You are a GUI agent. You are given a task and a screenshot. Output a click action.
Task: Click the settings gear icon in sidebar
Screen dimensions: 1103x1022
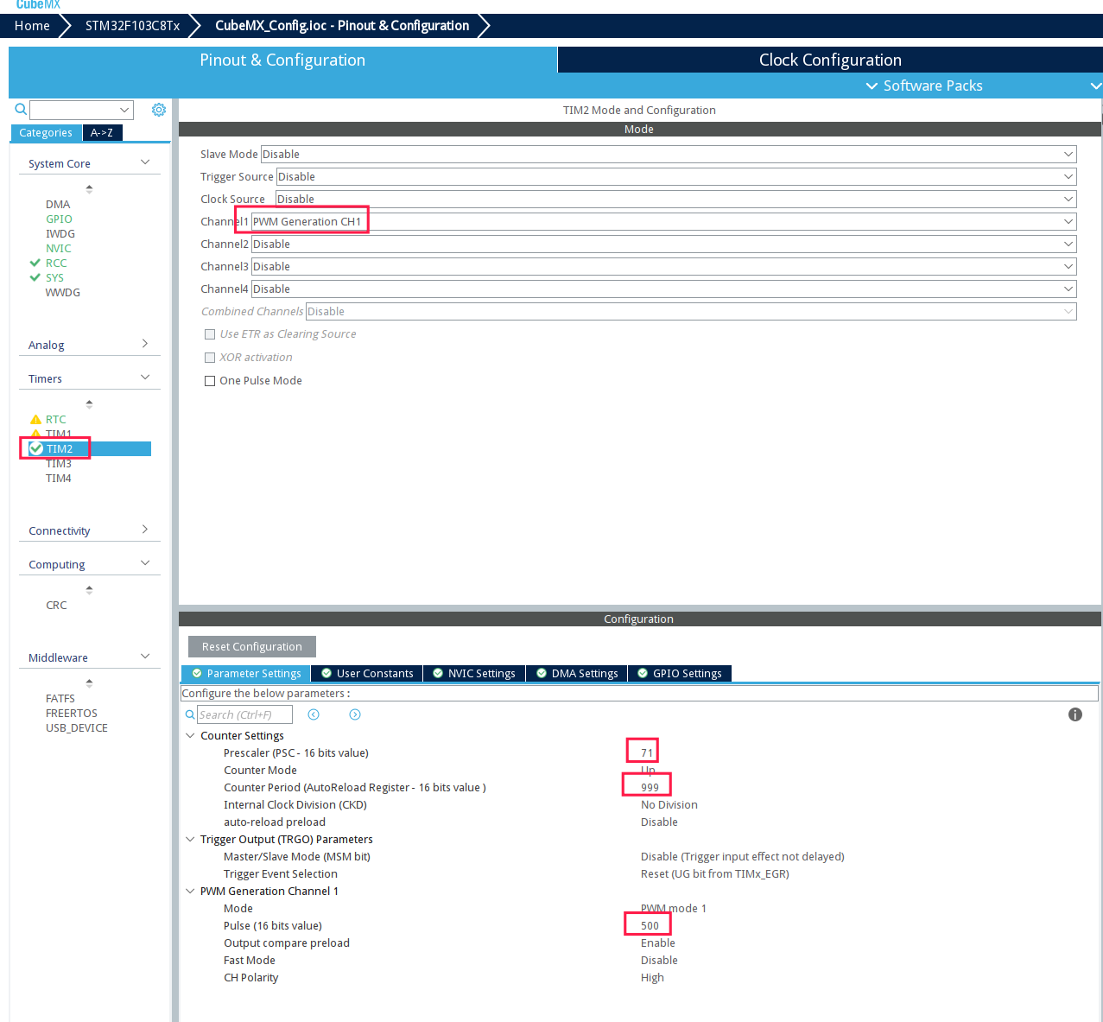[159, 110]
